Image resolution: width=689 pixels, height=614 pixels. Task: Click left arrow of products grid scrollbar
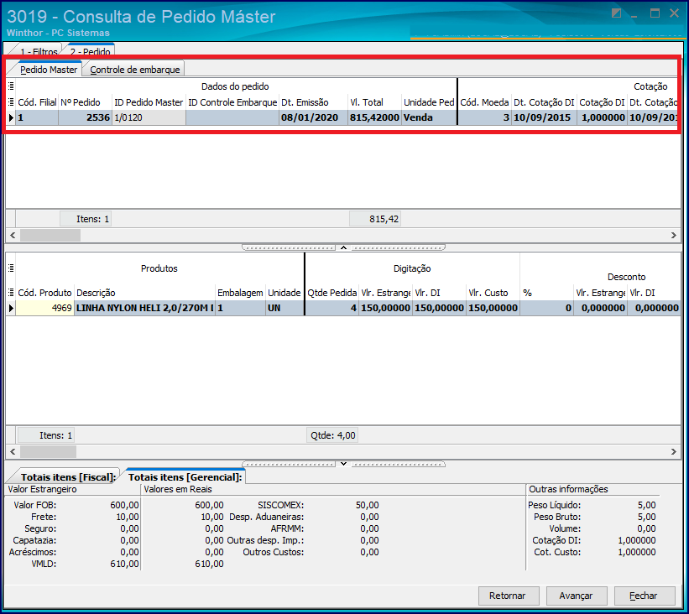(x=13, y=451)
